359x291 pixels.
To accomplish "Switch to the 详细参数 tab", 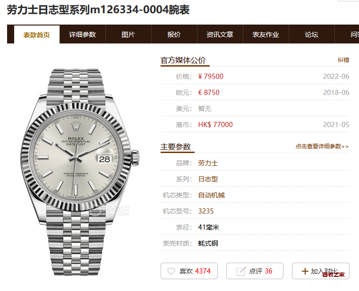I will (82, 34).
